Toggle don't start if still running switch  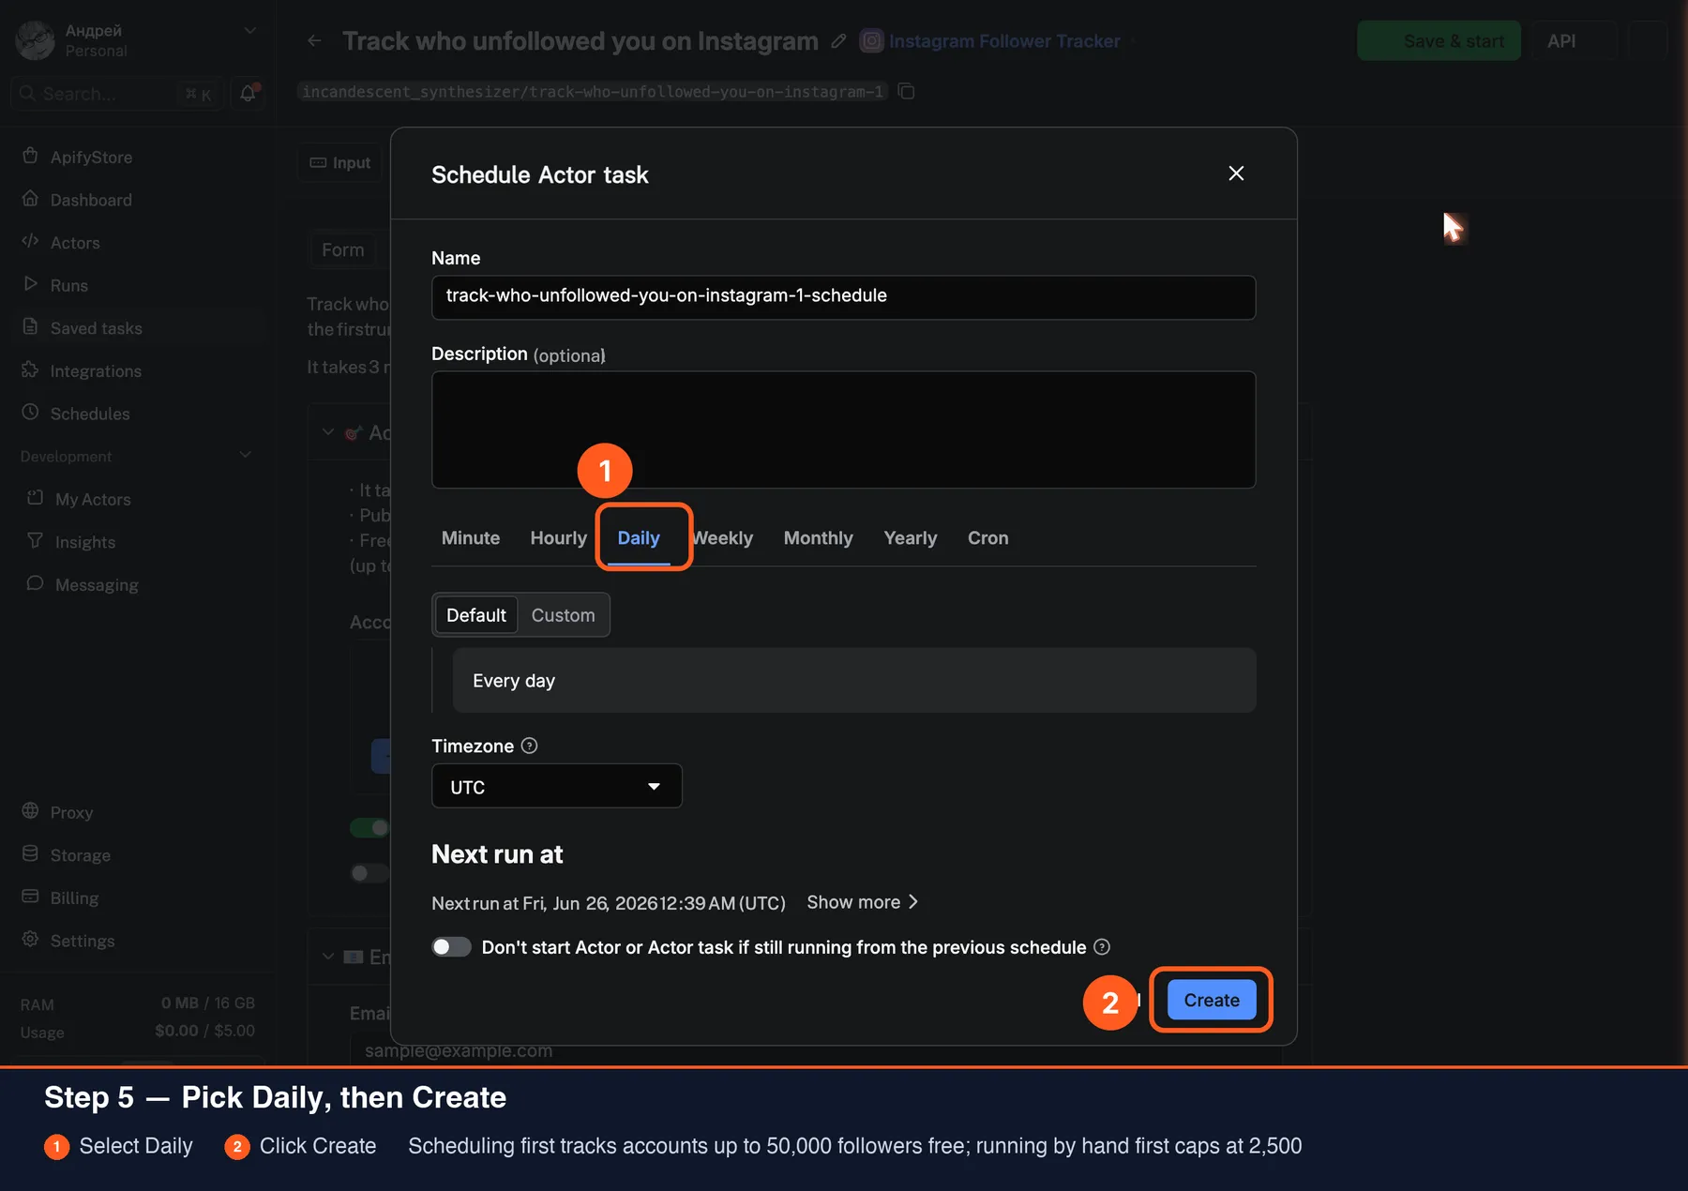(x=451, y=947)
